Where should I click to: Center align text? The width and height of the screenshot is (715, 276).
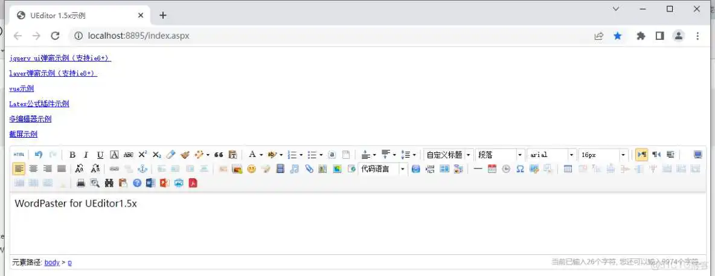(x=33, y=168)
